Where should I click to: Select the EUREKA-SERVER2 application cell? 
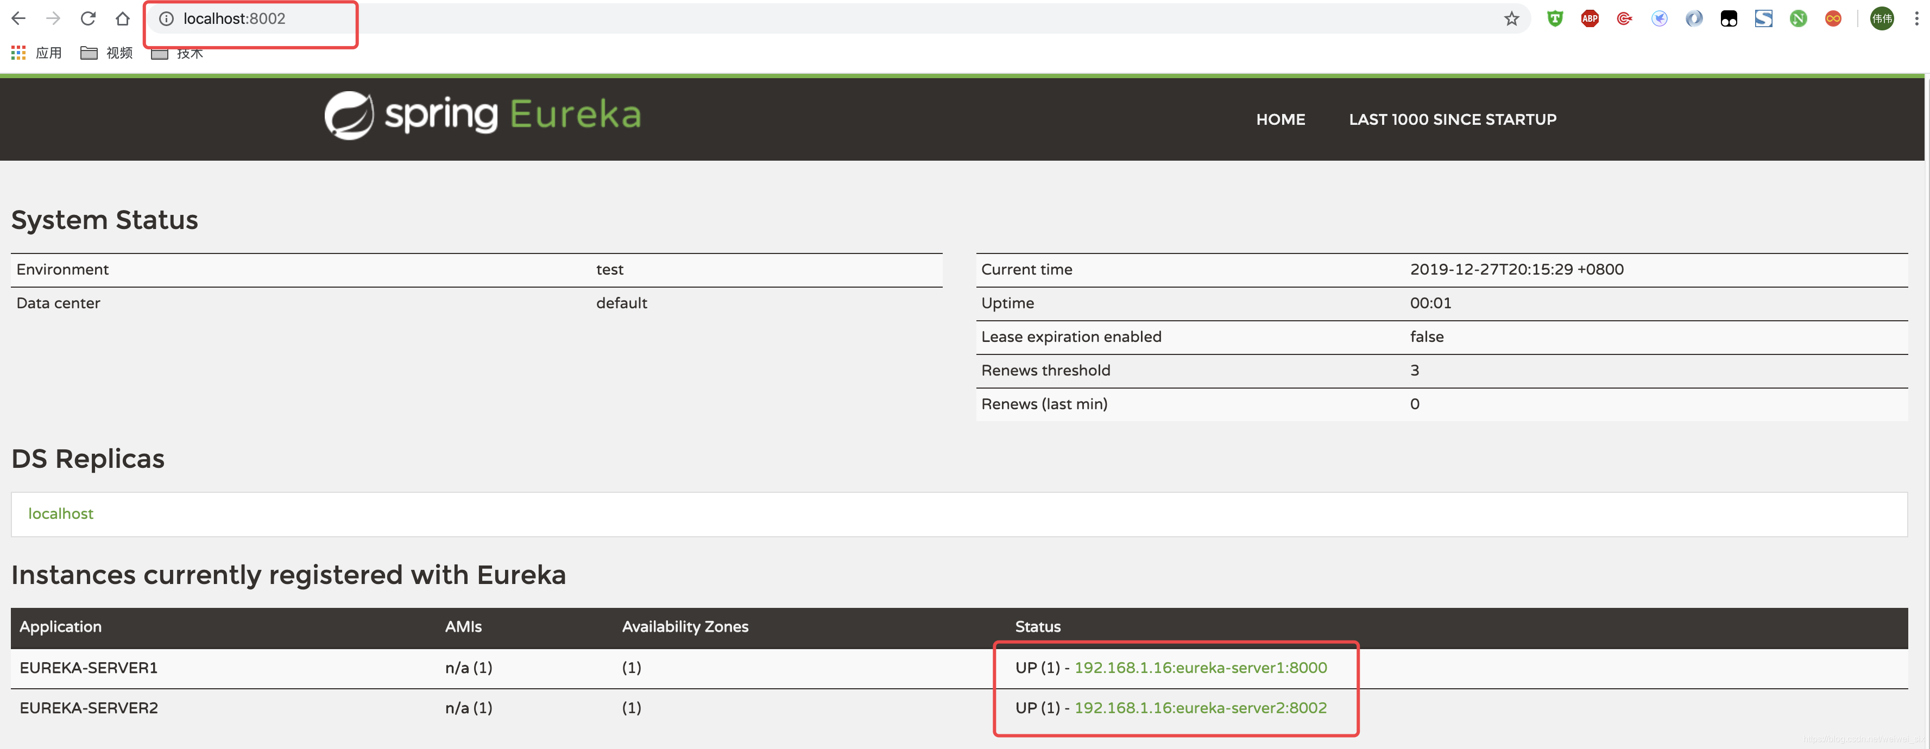point(89,708)
